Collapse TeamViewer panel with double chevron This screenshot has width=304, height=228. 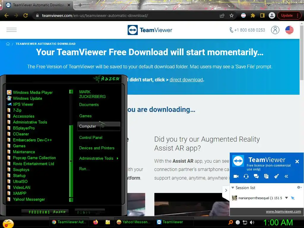pos(286,176)
